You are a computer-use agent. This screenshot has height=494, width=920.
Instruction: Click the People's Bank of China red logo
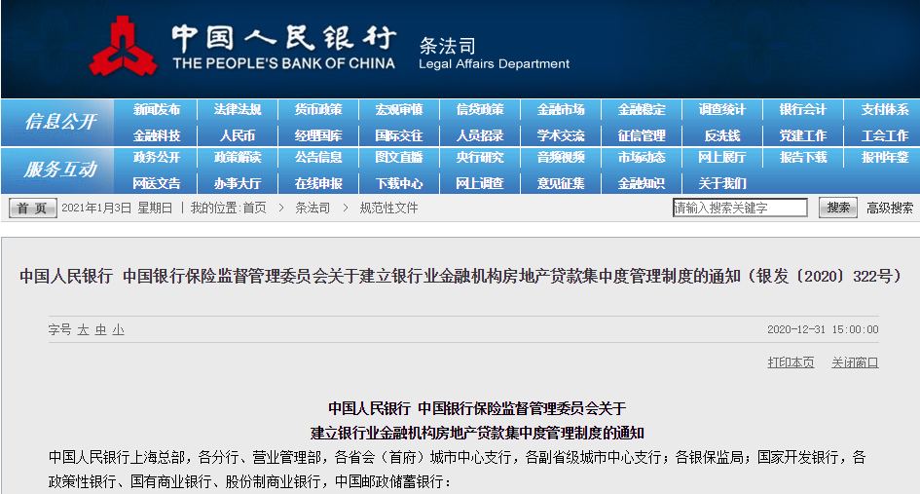123,47
